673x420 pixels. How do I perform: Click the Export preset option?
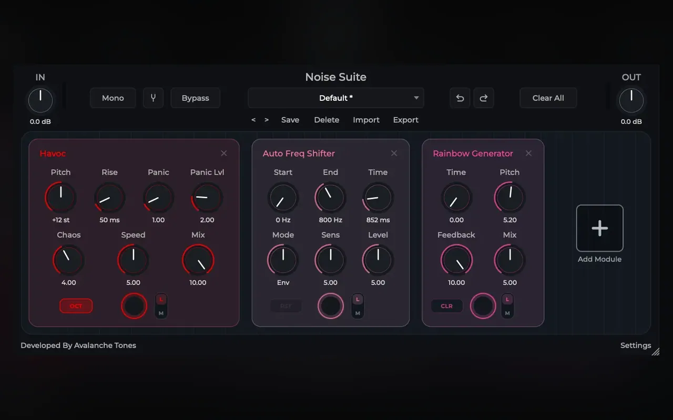(406, 120)
